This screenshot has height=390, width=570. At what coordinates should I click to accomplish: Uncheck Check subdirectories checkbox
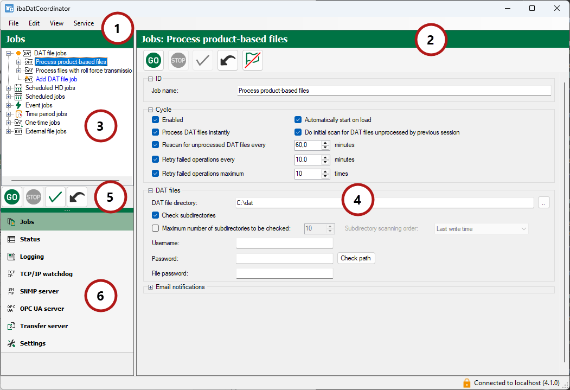coord(155,215)
